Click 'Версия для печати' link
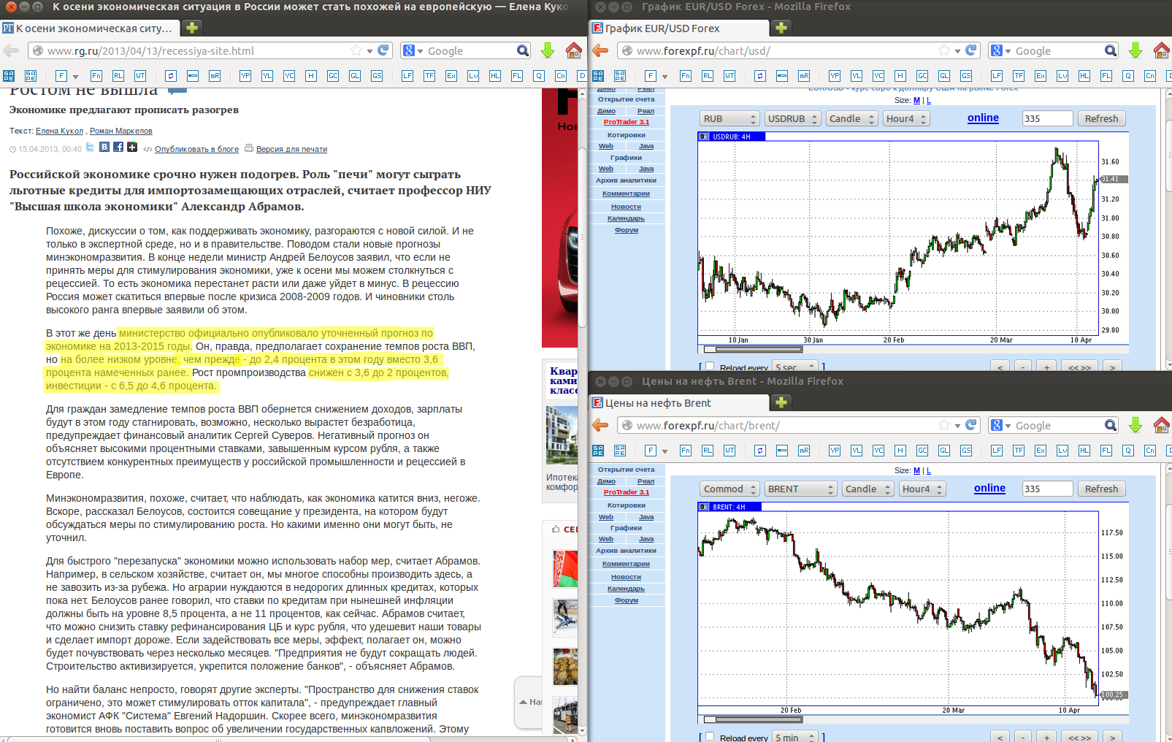 [x=291, y=149]
